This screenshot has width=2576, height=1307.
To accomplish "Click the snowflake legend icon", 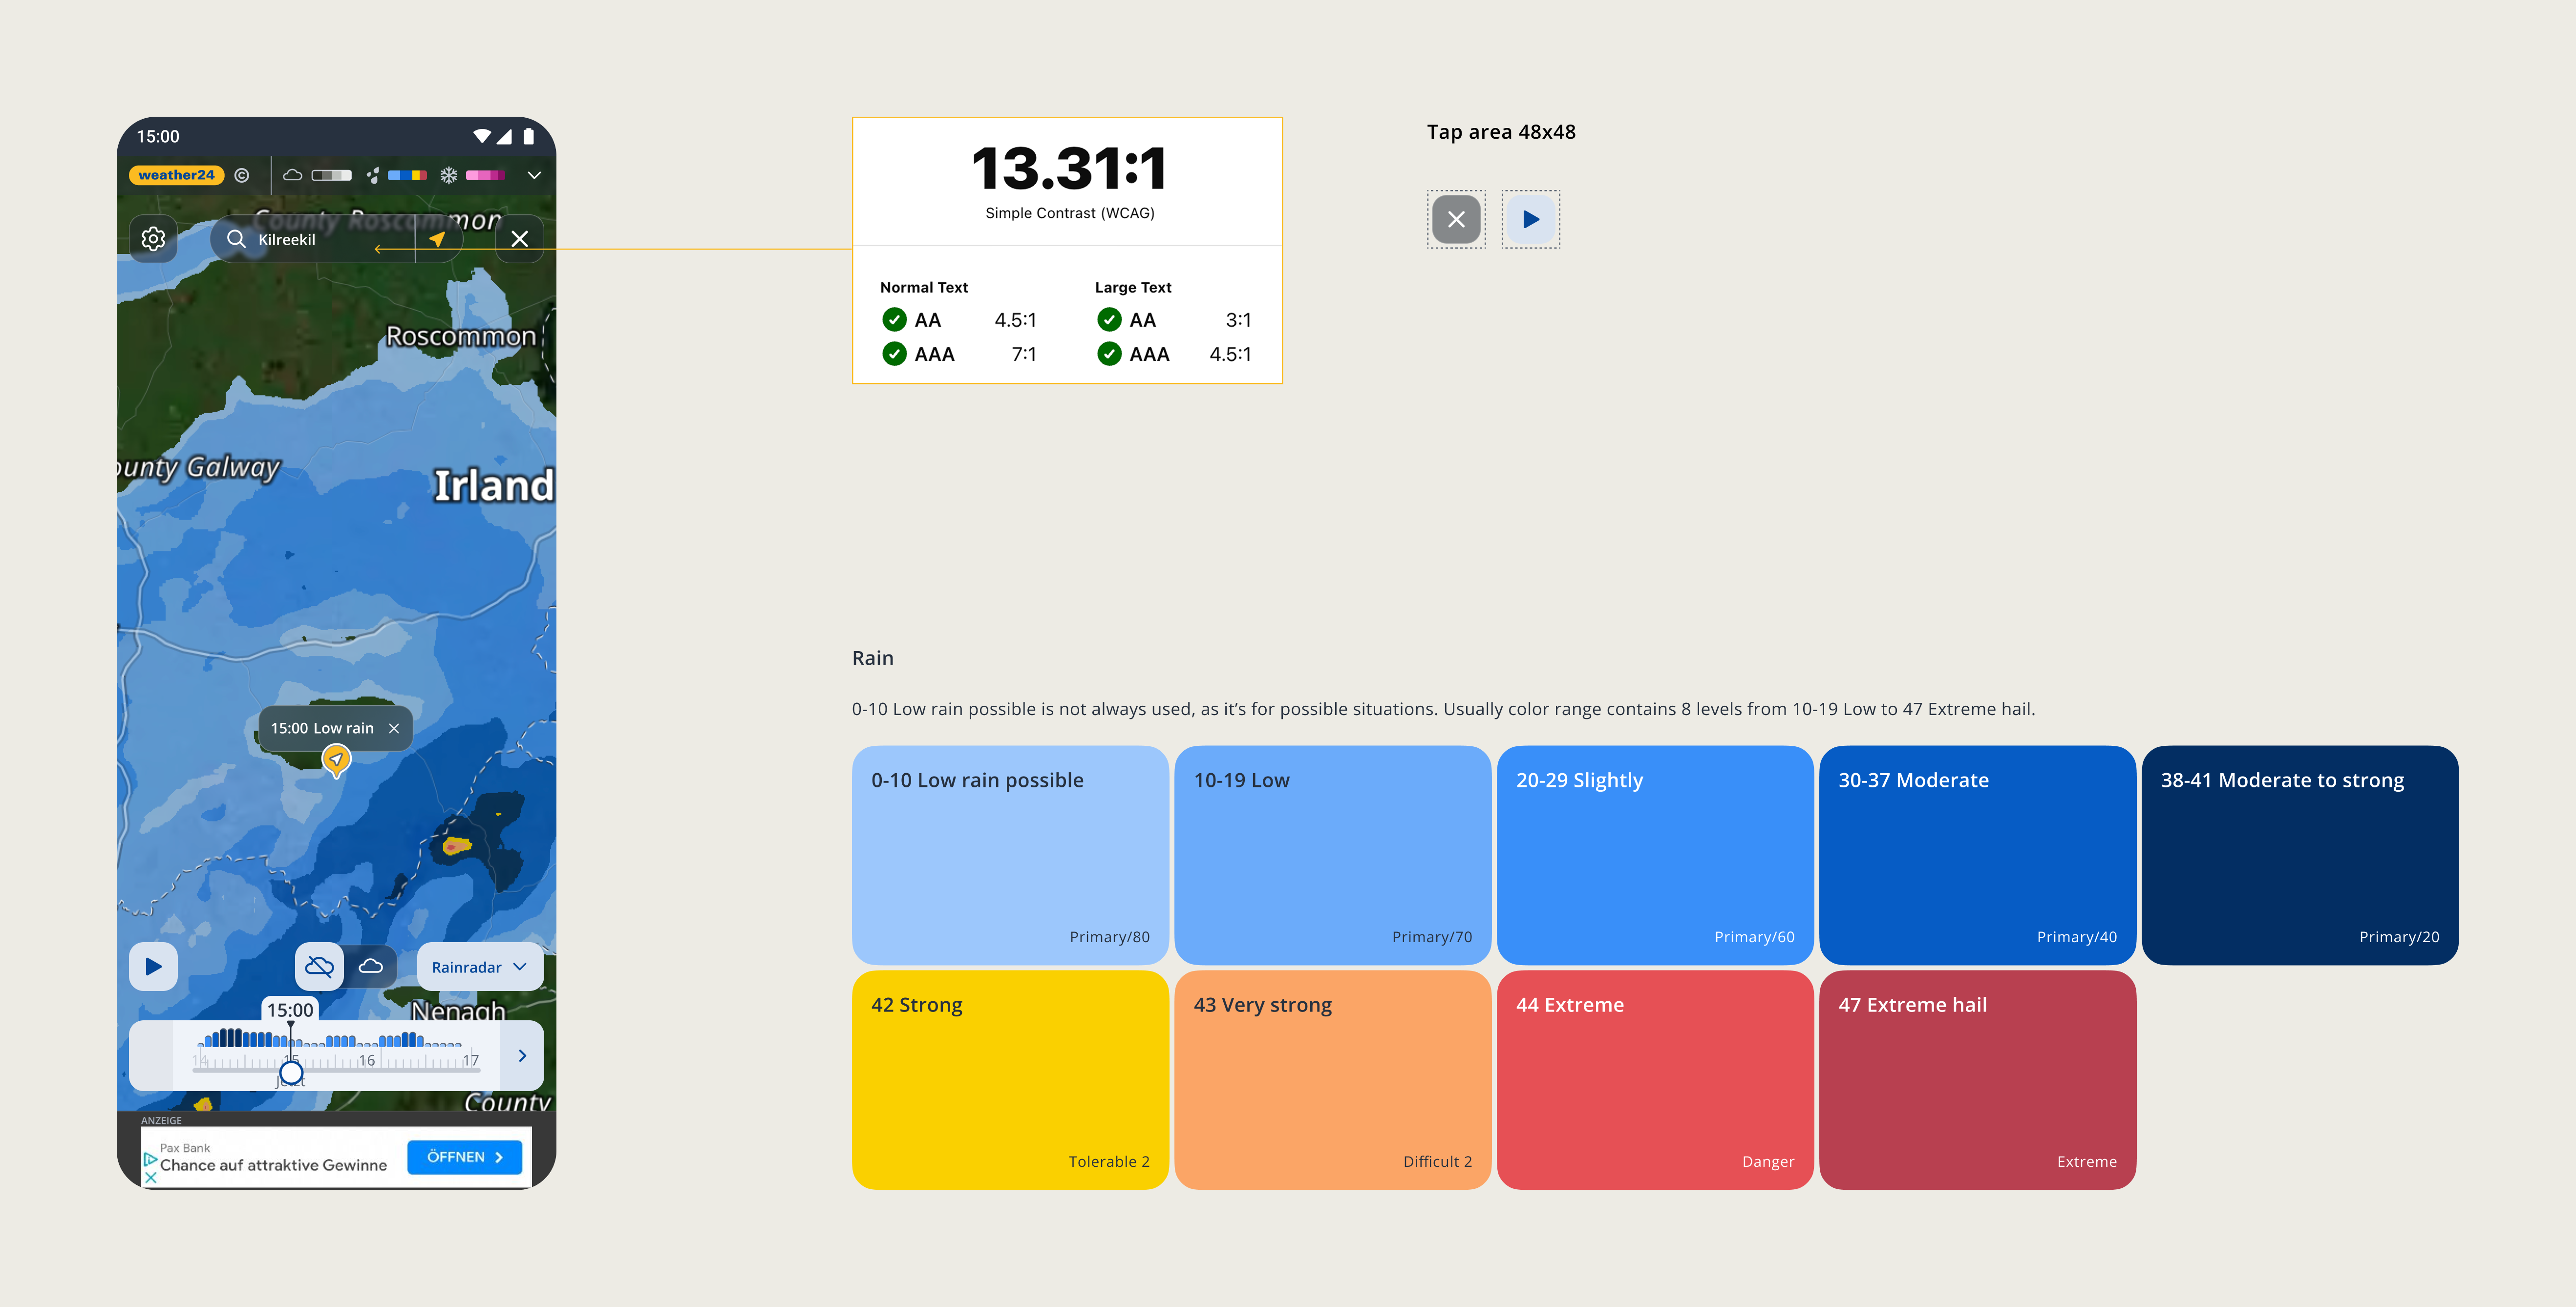I will (449, 175).
